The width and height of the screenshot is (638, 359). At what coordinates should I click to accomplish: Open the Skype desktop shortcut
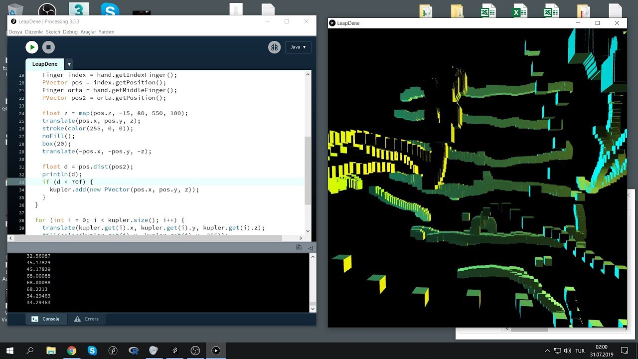pyautogui.click(x=109, y=9)
